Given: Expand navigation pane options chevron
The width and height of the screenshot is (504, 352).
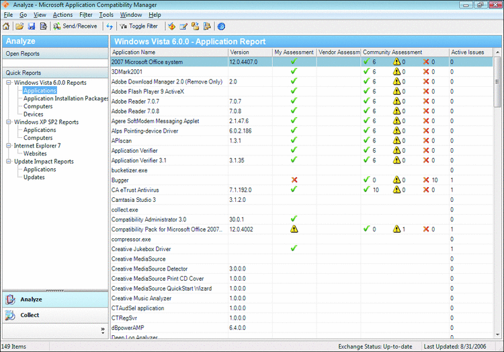Looking at the screenshot, I should coord(103,330).
